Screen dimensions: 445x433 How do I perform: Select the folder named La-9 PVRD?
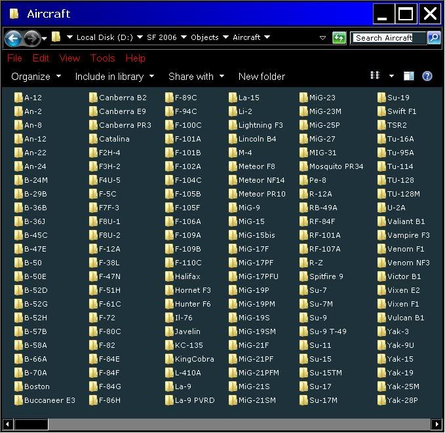pos(190,400)
